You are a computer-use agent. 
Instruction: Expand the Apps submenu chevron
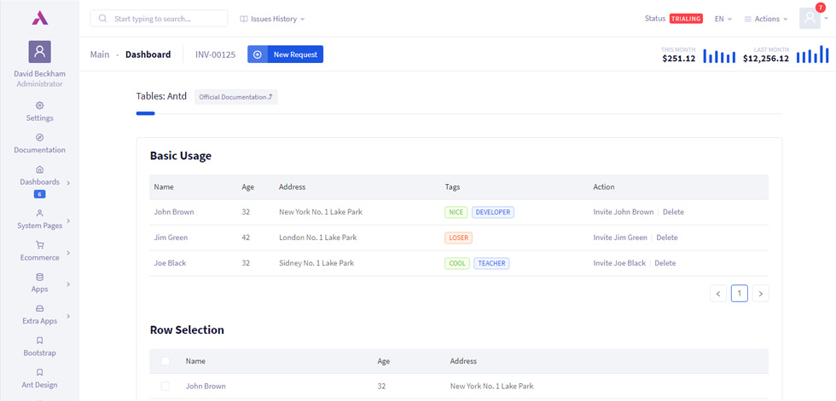68,284
